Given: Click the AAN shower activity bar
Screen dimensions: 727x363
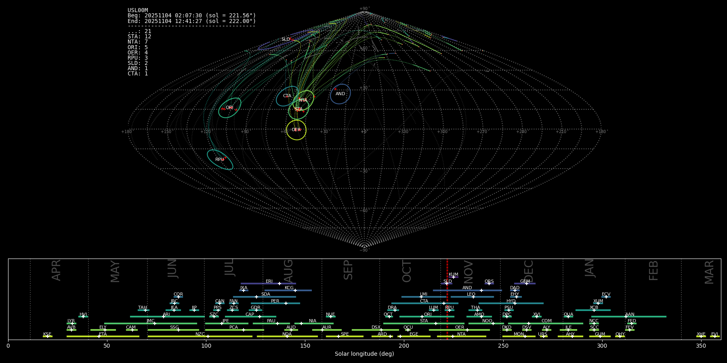Looking at the screenshot, I should pyautogui.click(x=628, y=317).
